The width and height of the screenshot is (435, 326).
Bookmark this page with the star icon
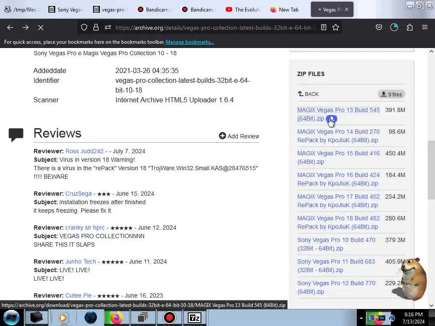tap(336, 27)
